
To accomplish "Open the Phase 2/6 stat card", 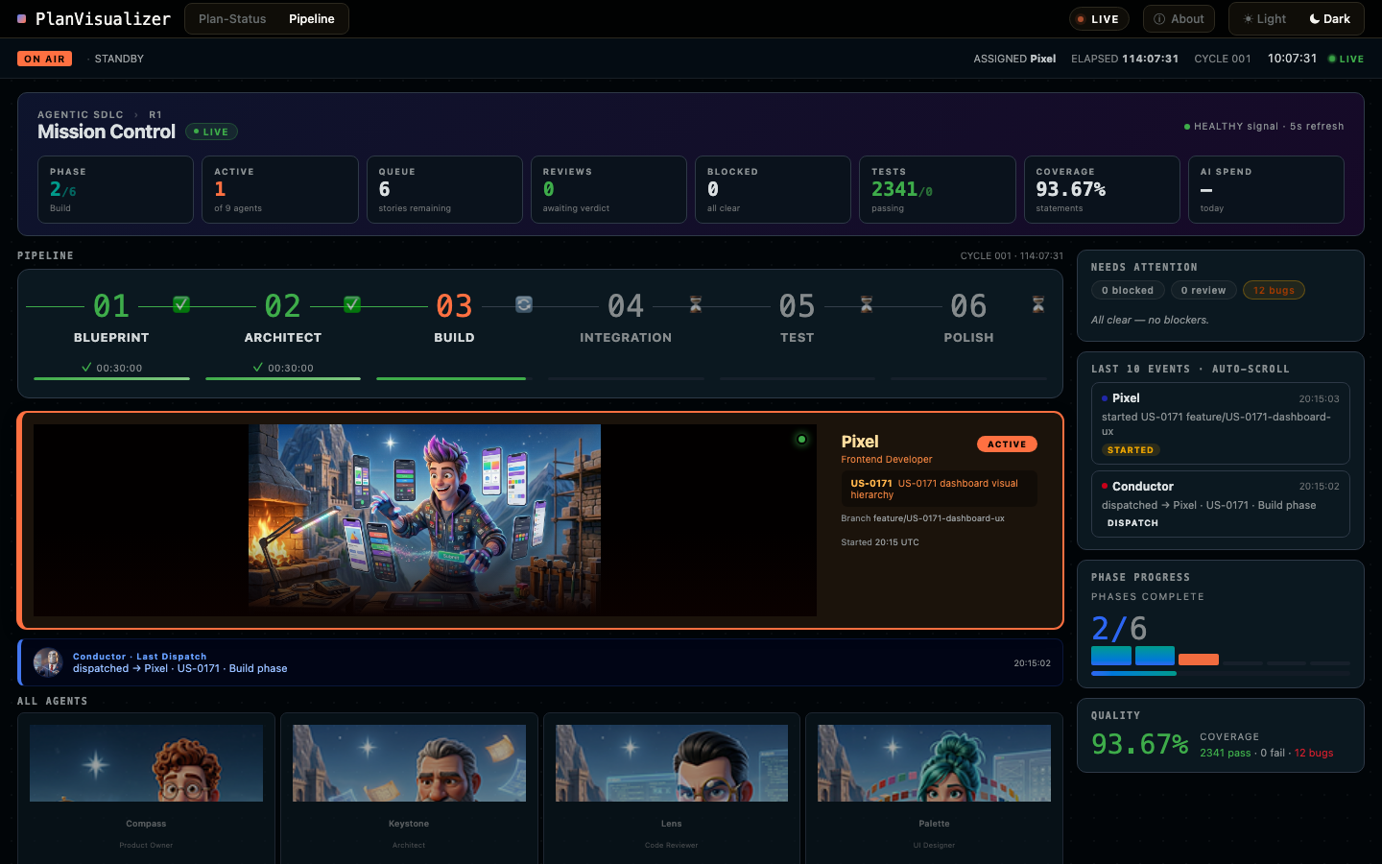I will click(115, 189).
